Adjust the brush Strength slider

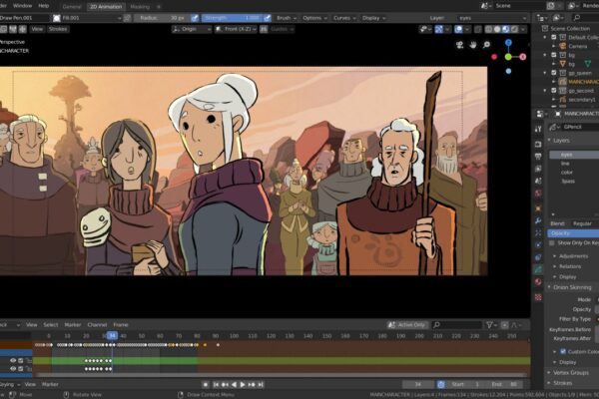pyautogui.click(x=232, y=18)
